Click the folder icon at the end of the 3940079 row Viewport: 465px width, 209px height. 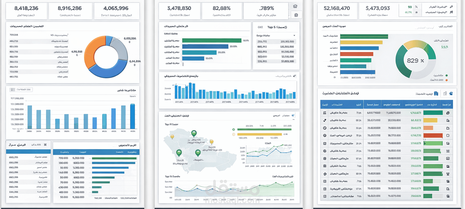tap(448, 128)
